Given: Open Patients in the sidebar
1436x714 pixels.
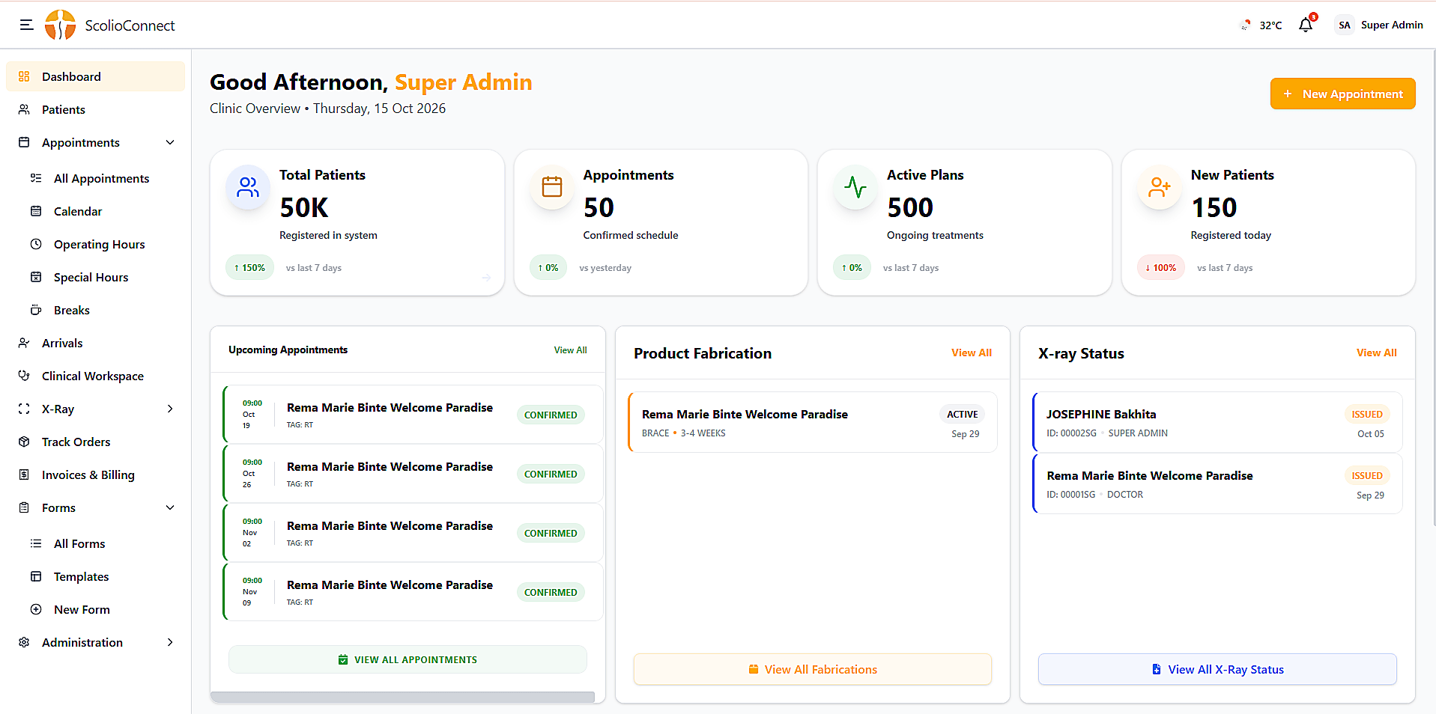Looking at the screenshot, I should (x=95, y=109).
